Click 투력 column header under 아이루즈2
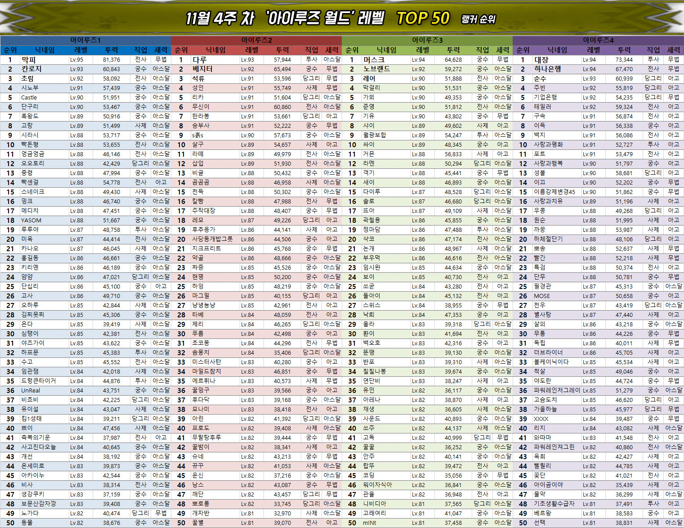 pyautogui.click(x=282, y=50)
